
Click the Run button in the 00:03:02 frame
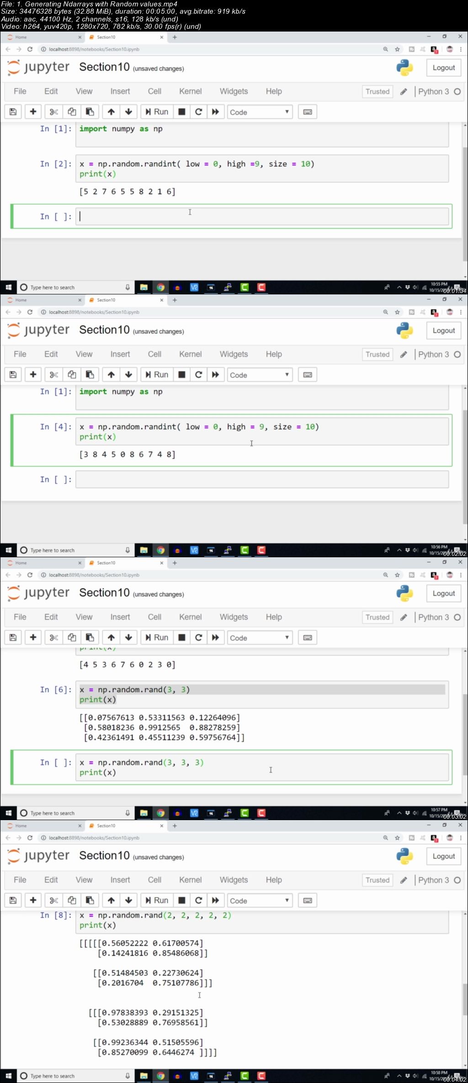pos(157,638)
